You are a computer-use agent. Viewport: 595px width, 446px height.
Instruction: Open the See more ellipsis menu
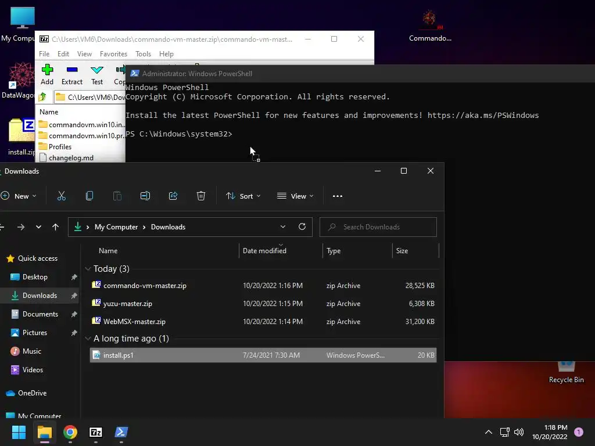click(338, 196)
